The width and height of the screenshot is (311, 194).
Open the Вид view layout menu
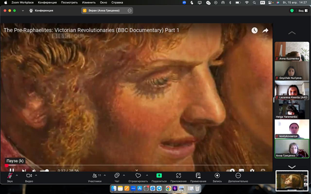pos(303,10)
